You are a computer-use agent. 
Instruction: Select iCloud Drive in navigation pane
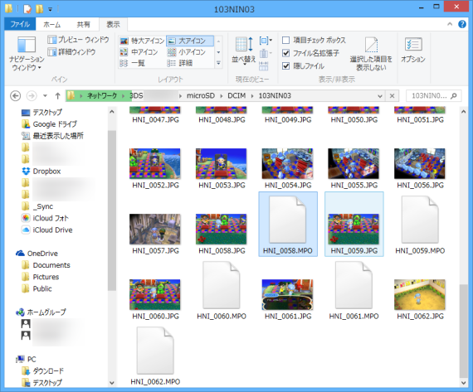click(x=47, y=230)
